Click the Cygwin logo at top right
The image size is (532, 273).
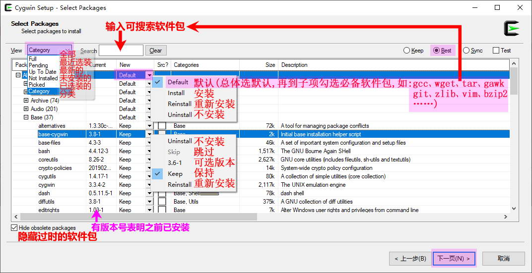[x=512, y=29]
